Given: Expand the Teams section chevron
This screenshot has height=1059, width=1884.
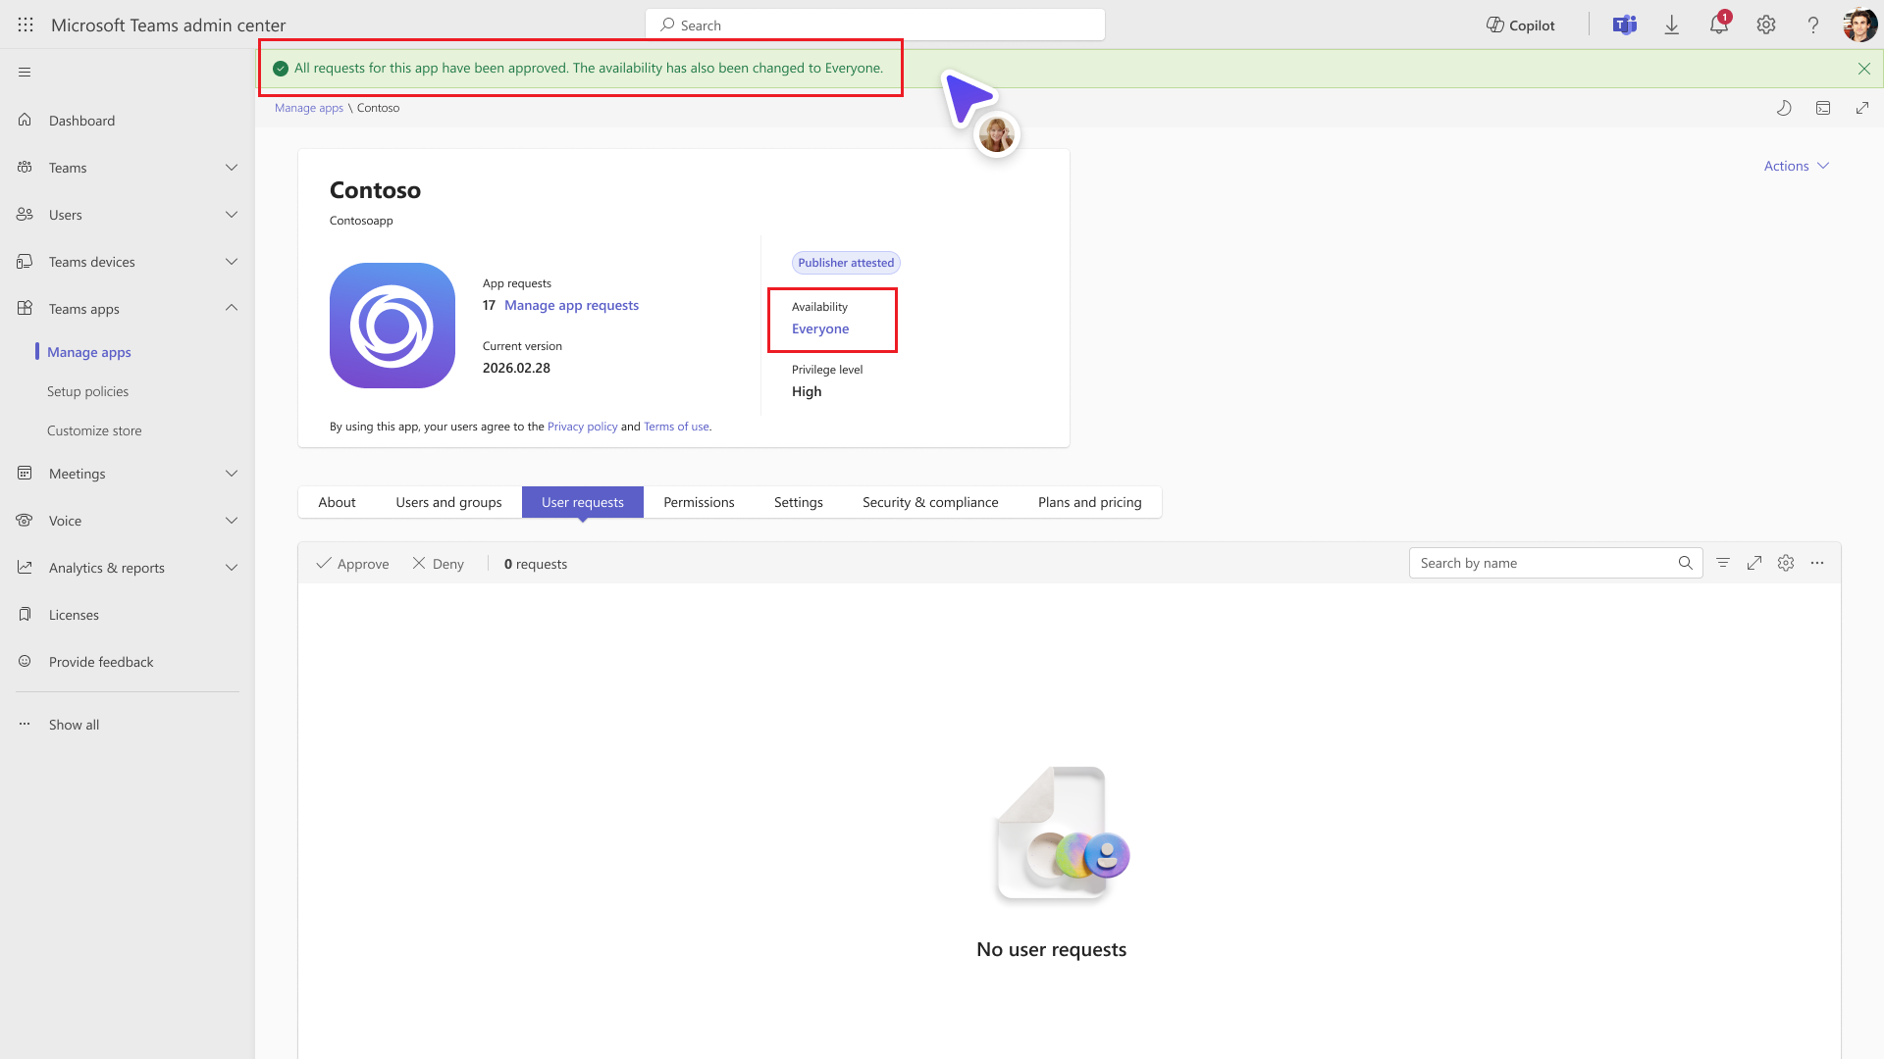Looking at the screenshot, I should [x=232, y=168].
